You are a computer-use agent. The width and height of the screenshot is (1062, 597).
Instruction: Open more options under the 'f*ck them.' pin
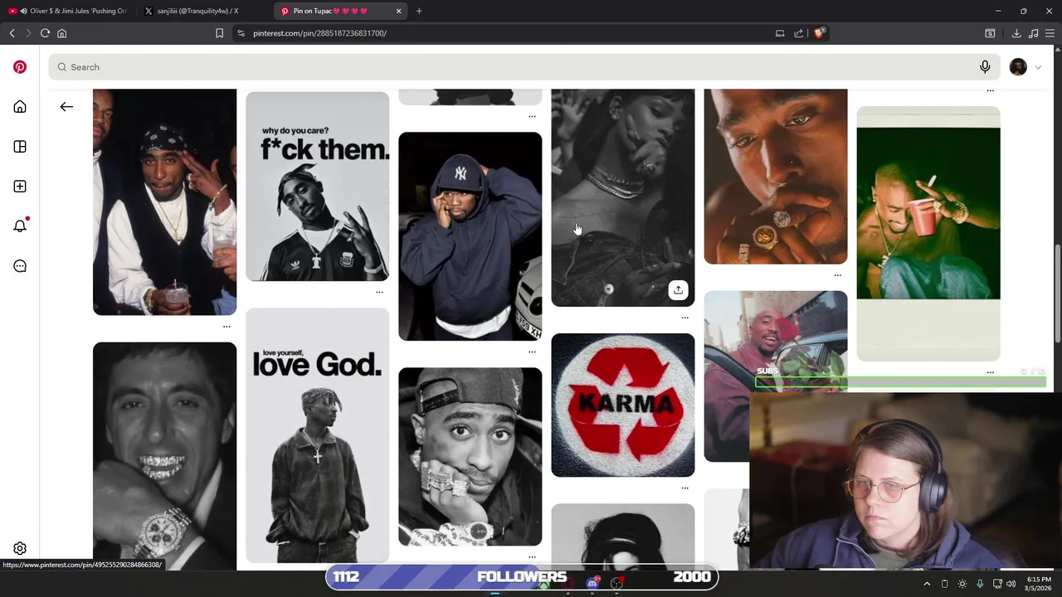pos(379,292)
